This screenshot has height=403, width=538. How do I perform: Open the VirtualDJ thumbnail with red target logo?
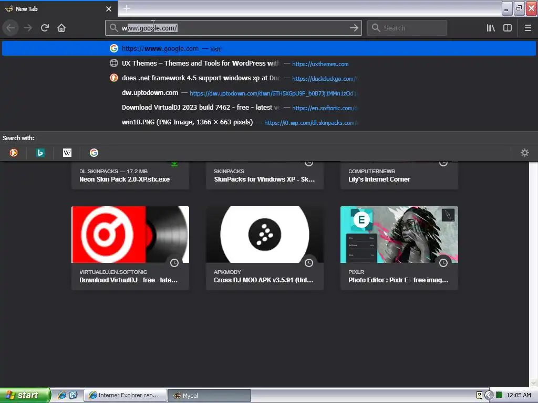point(130,235)
